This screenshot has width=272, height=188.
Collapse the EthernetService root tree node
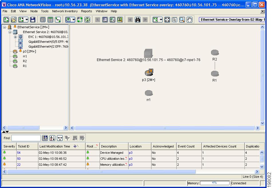pos(5,27)
